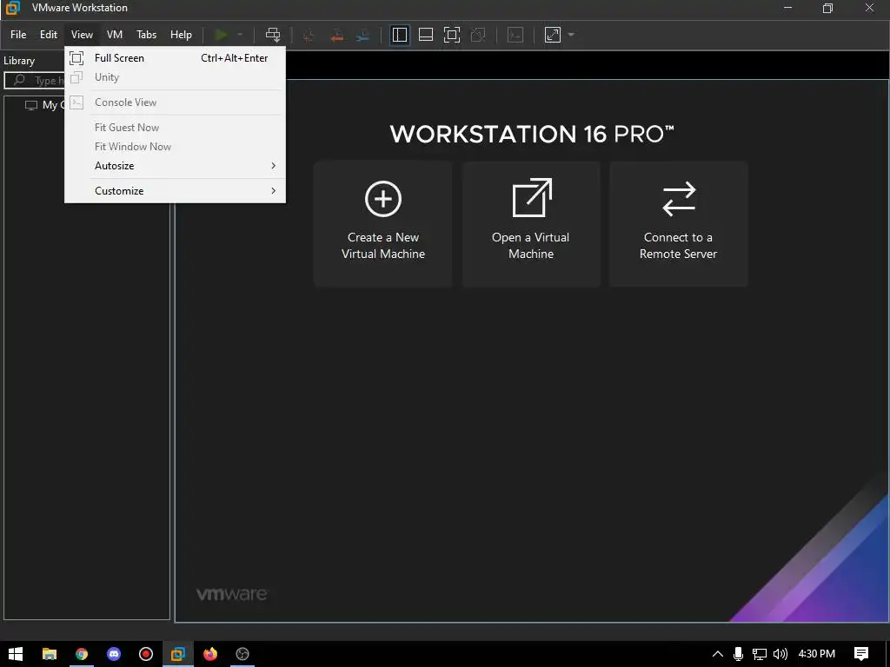Click the volume speaker tray icon
Viewport: 890px width, 667px height.
[780, 654]
